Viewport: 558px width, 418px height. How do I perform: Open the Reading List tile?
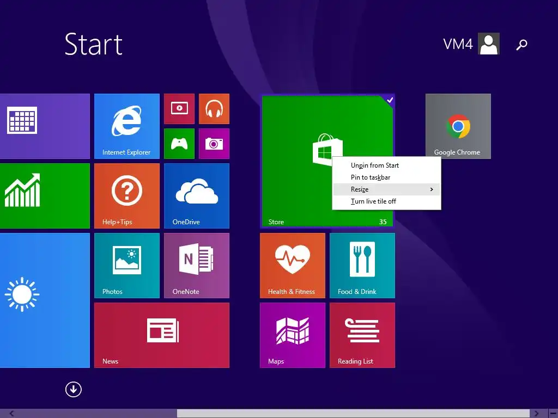tap(362, 335)
